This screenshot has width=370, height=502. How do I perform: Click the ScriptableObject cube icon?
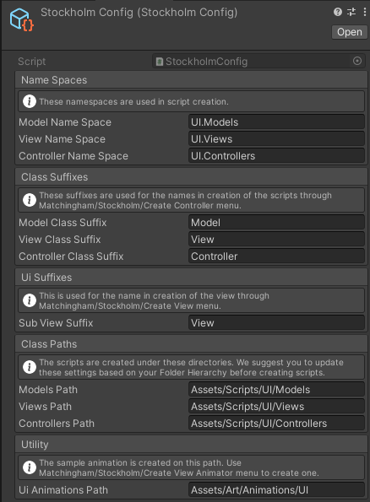21,20
